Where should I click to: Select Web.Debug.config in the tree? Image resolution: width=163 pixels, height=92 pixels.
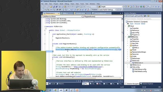(x=140, y=69)
